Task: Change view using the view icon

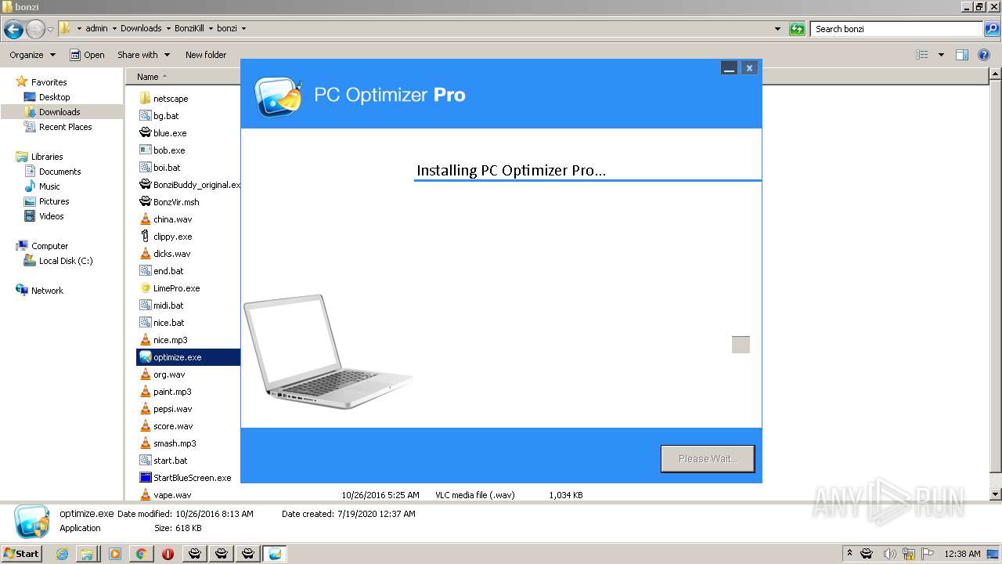Action: [x=922, y=55]
